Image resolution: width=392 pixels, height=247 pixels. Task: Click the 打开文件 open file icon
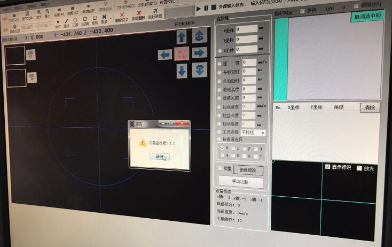(13, 16)
